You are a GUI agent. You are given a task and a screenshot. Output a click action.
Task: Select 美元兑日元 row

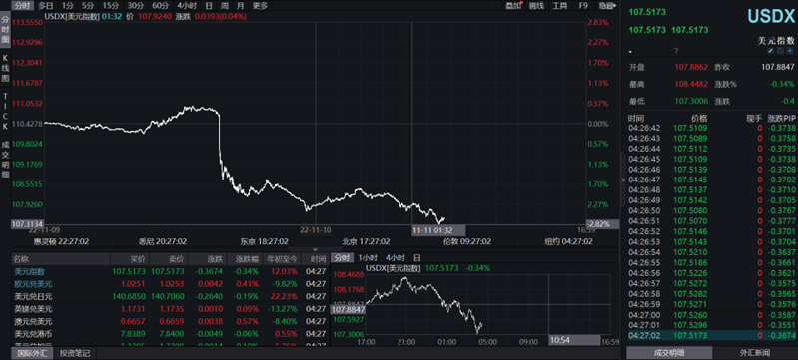(170, 296)
